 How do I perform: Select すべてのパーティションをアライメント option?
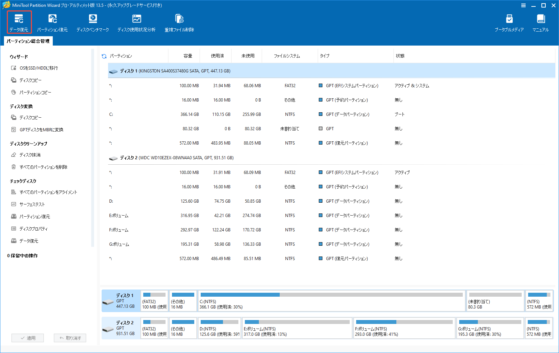click(x=48, y=192)
